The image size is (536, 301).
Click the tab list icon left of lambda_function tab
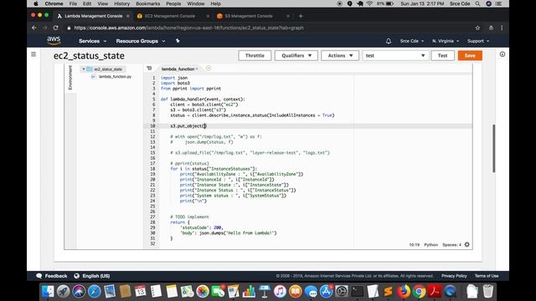pos(149,69)
